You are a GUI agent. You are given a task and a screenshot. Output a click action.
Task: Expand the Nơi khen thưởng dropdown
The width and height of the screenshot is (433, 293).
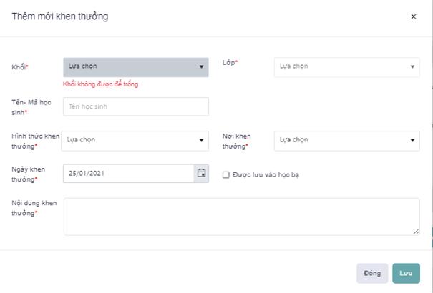(346, 140)
